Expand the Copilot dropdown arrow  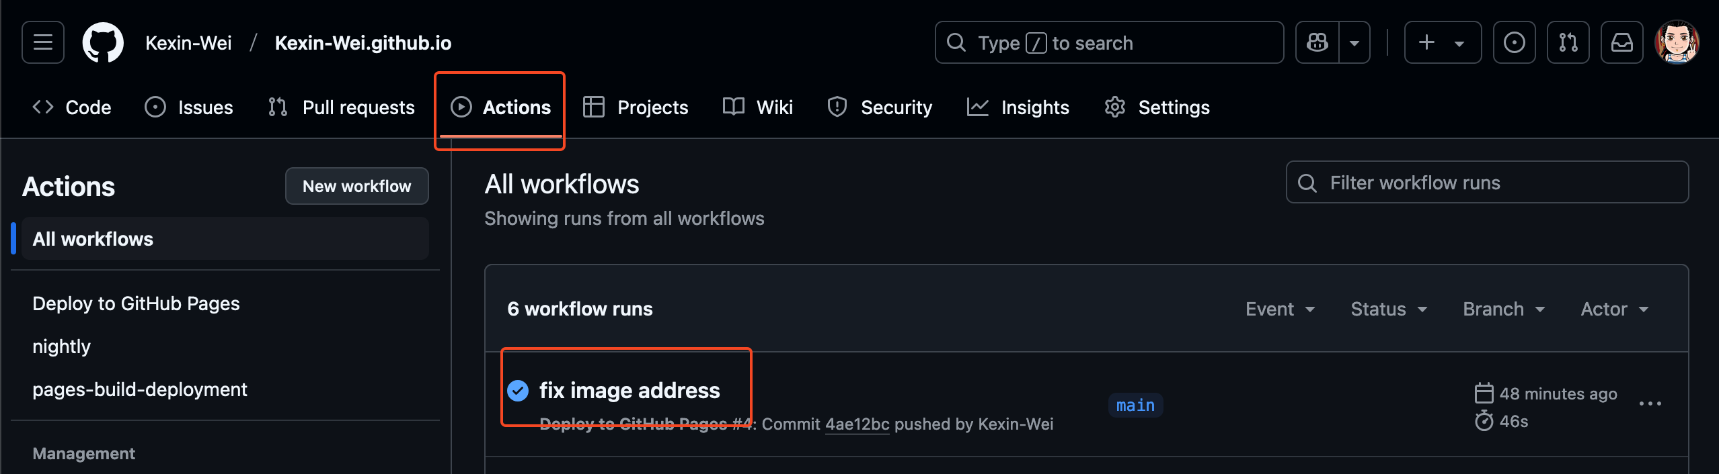pyautogui.click(x=1354, y=42)
